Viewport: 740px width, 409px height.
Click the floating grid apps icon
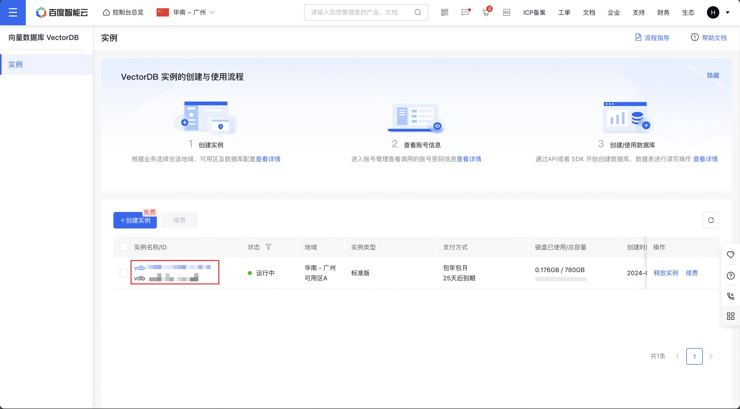click(730, 316)
